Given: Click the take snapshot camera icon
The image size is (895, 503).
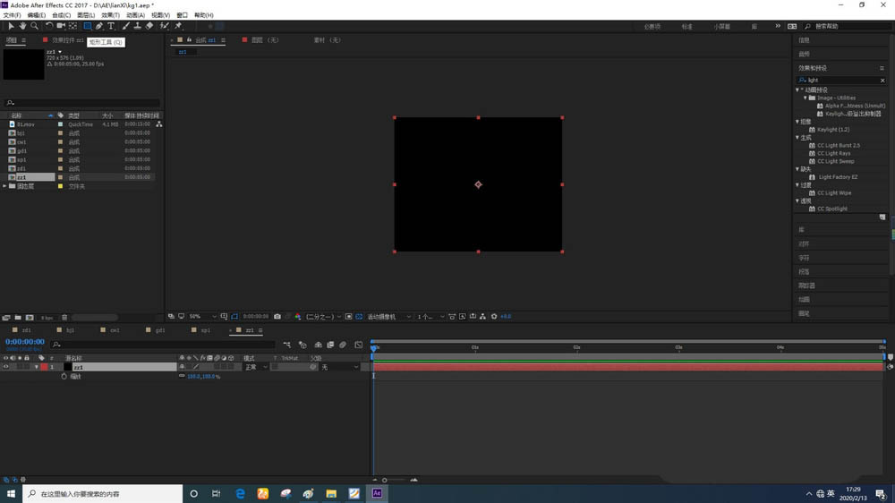Looking at the screenshot, I should click(277, 316).
